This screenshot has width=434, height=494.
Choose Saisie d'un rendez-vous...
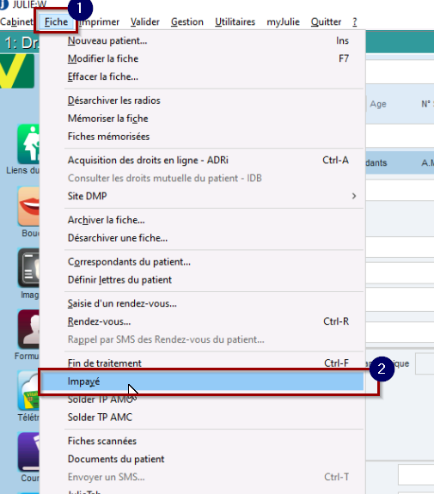[x=202, y=303]
